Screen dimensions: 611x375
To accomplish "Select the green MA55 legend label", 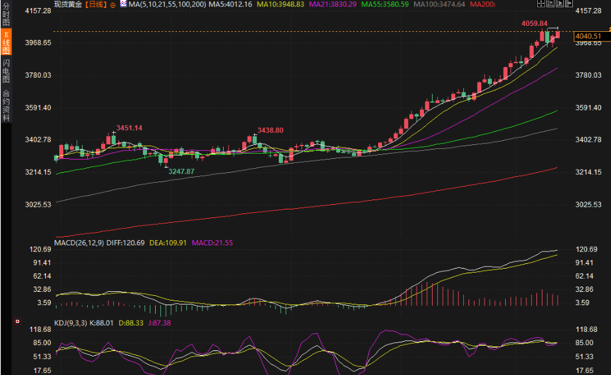I will 385,5.
